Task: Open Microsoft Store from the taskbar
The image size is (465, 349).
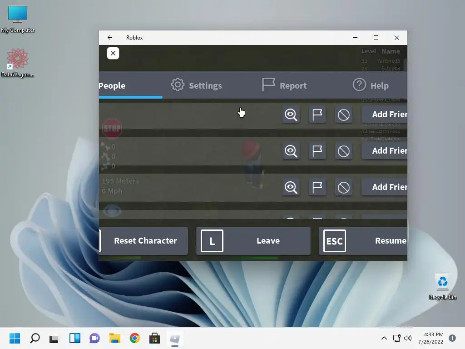Action: (154, 338)
